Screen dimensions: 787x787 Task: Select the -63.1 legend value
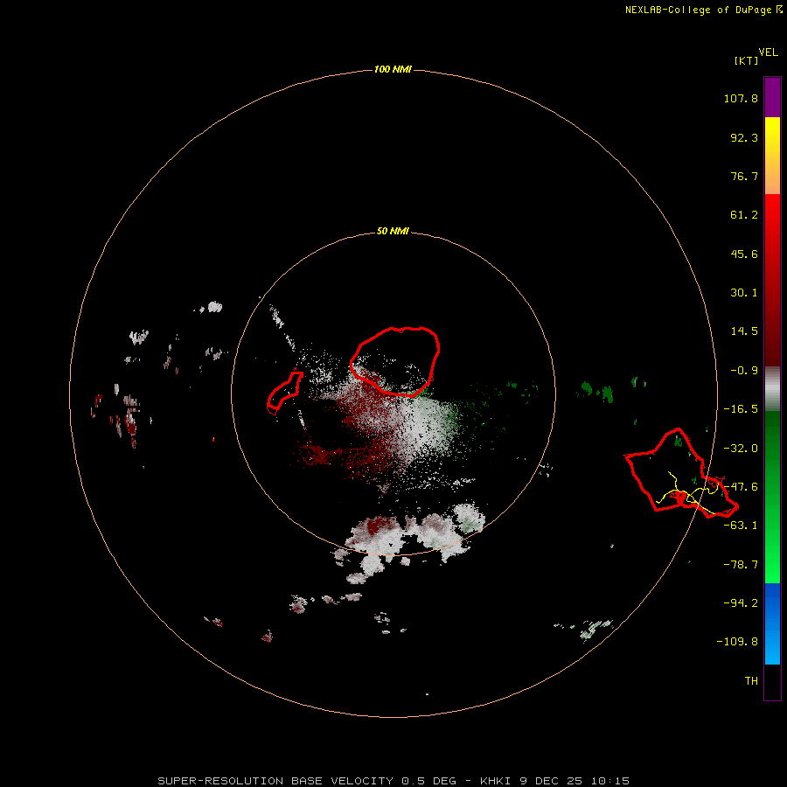(x=741, y=526)
